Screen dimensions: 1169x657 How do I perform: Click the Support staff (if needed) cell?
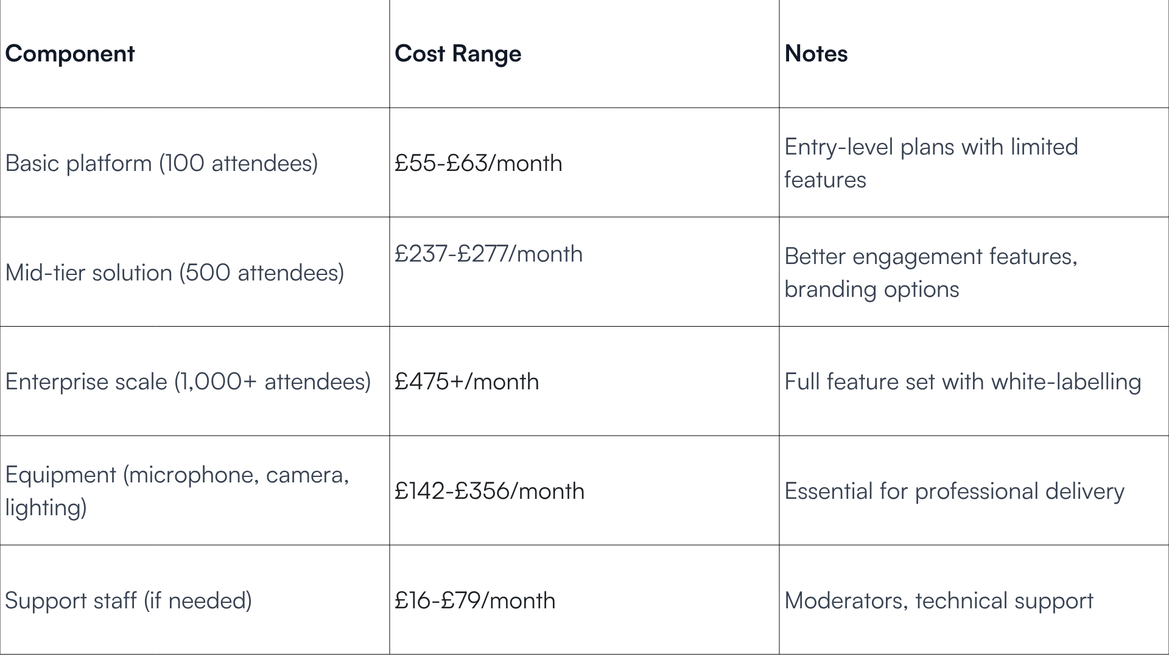tap(195, 600)
